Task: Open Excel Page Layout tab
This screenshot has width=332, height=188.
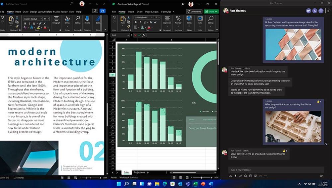Action: (152, 12)
